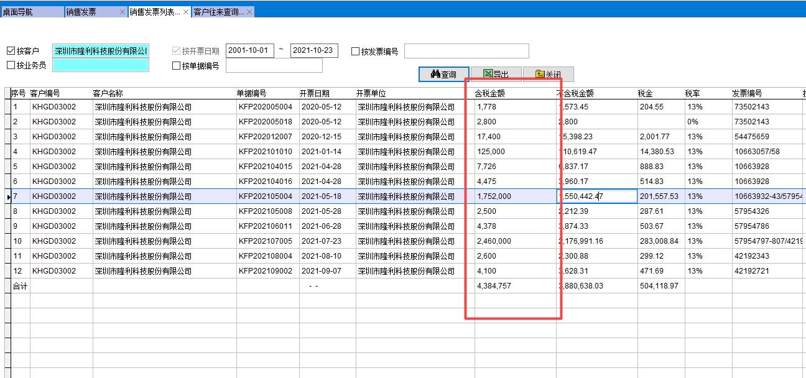Close the 销售发票 tab
The width and height of the screenshot is (806, 378).
point(123,12)
